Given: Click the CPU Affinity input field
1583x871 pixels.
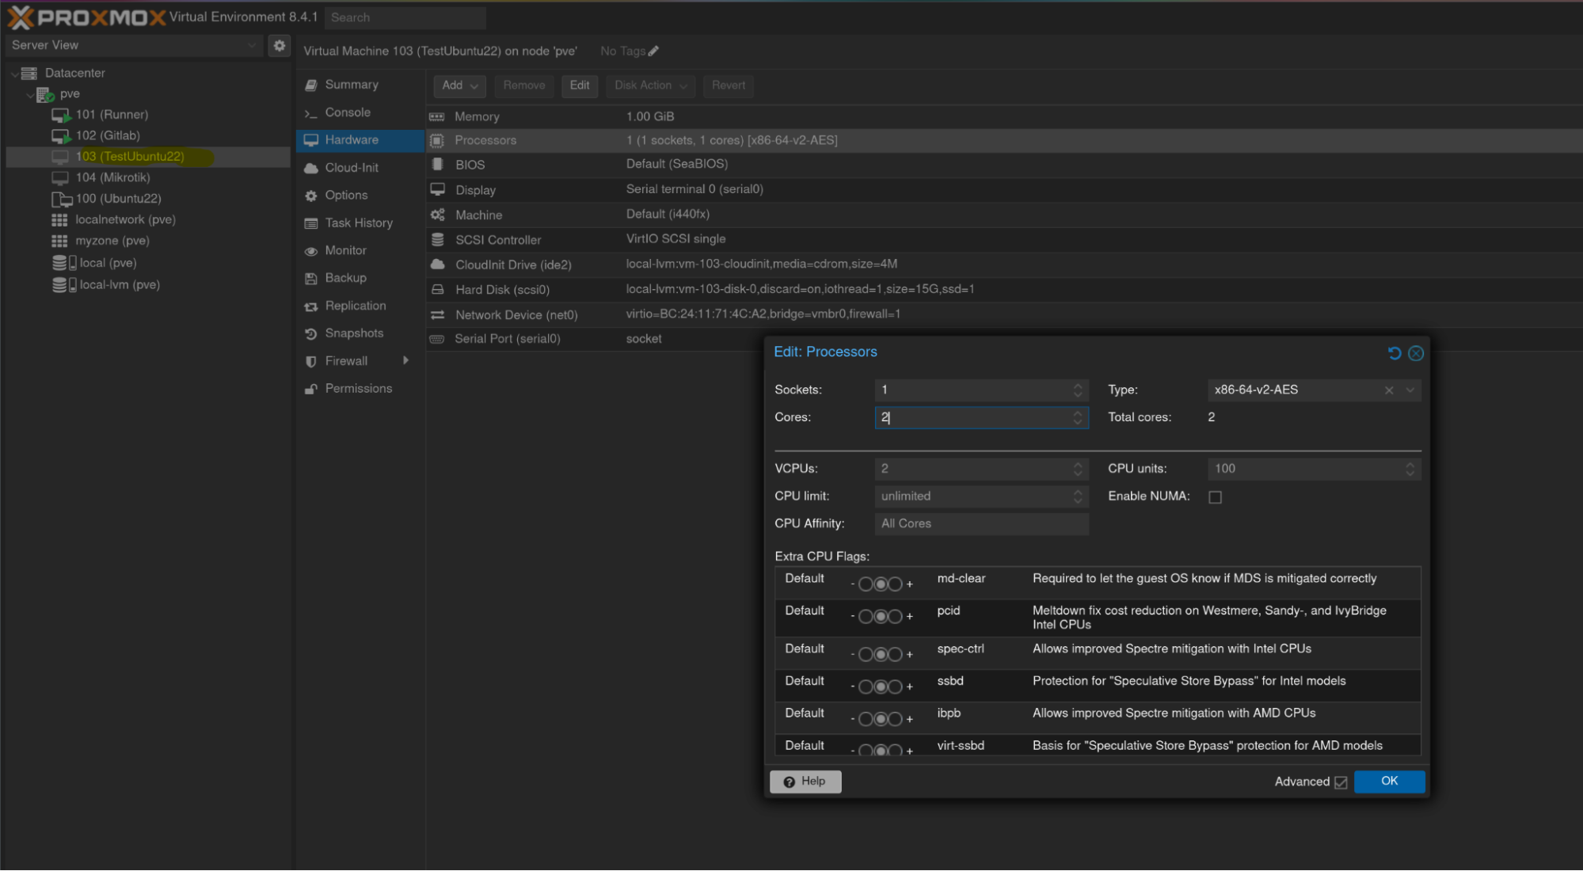Looking at the screenshot, I should pyautogui.click(x=981, y=524).
